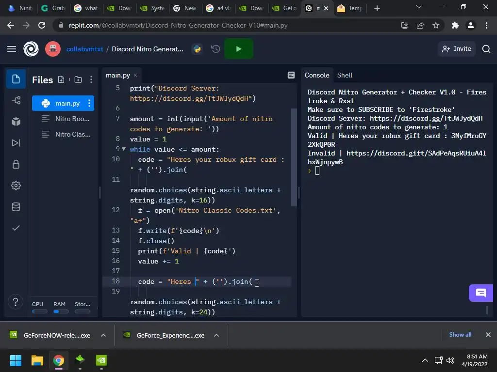This screenshot has width=497, height=372.
Task: Open the Windows Start menu
Action: [x=16, y=360]
